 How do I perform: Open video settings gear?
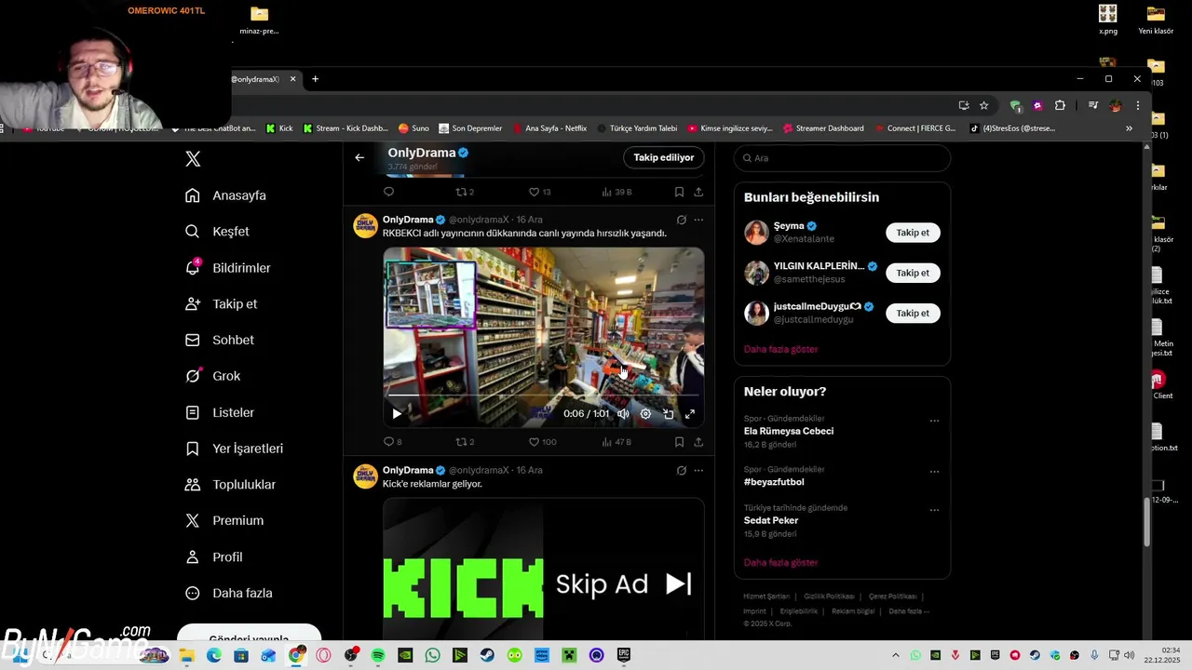tap(645, 414)
